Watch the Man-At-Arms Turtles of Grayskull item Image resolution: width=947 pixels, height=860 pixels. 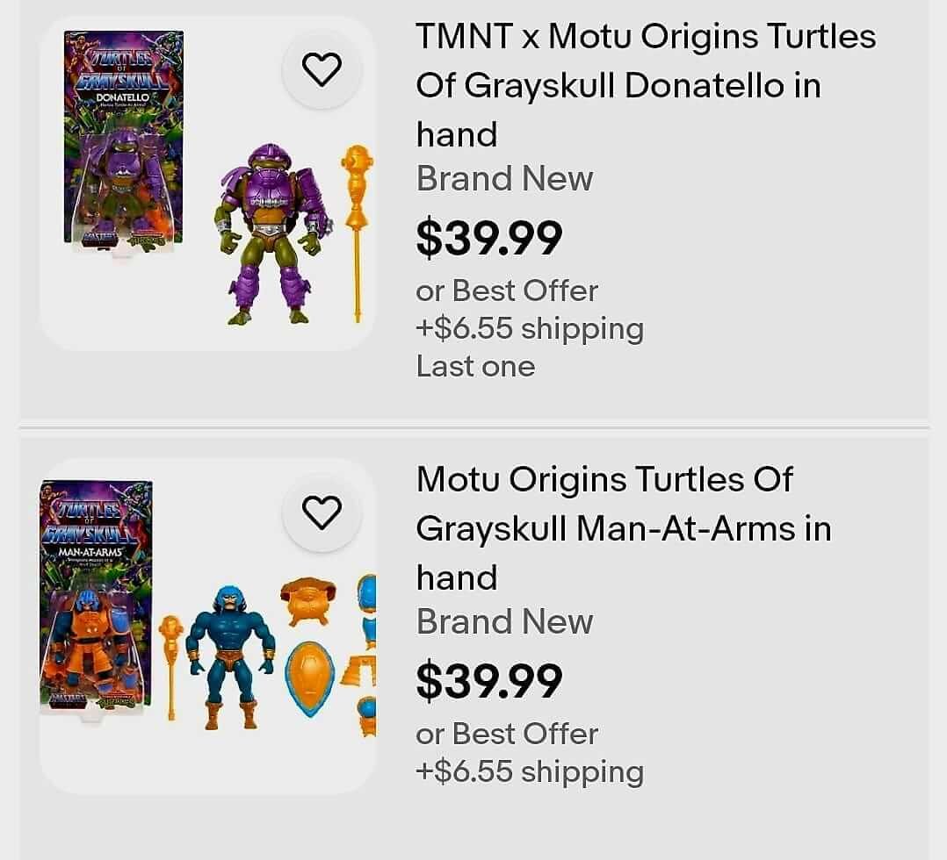click(322, 512)
